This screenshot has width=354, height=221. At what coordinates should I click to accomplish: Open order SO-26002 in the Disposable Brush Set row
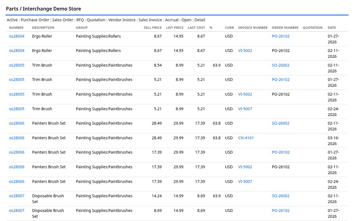click(x=281, y=196)
